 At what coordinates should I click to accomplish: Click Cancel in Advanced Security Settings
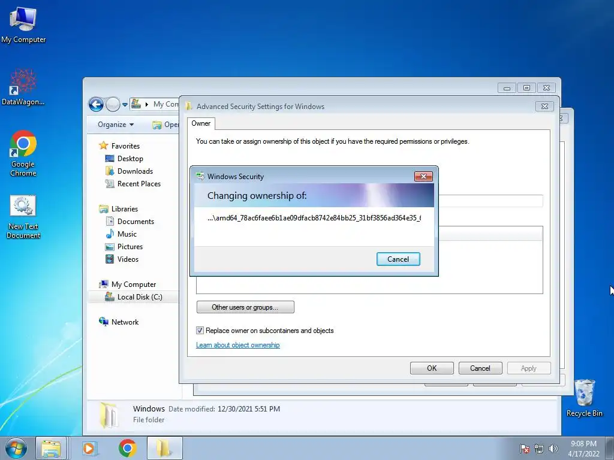[480, 368]
